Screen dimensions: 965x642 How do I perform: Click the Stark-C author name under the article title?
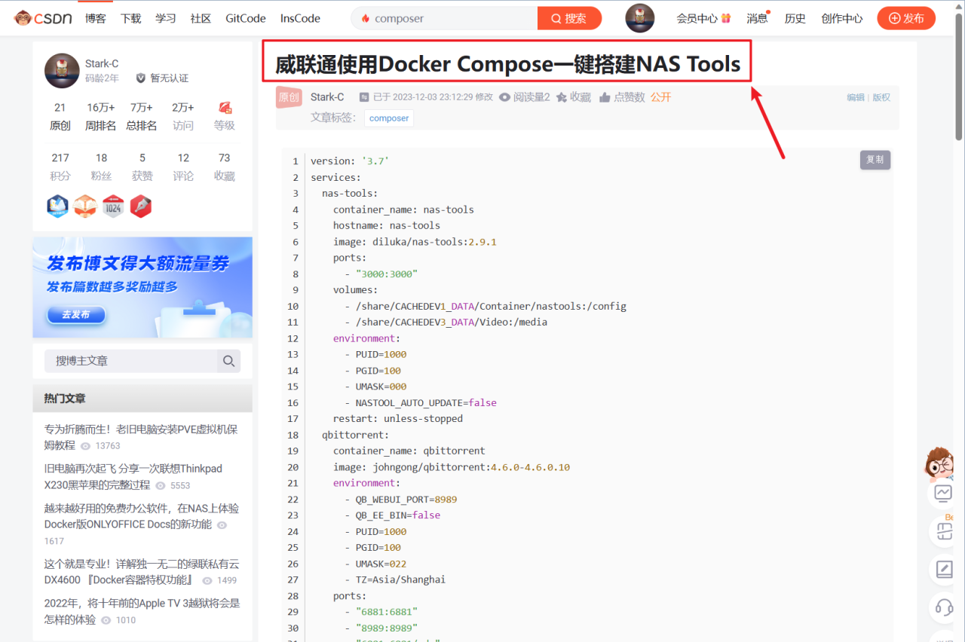pos(327,97)
